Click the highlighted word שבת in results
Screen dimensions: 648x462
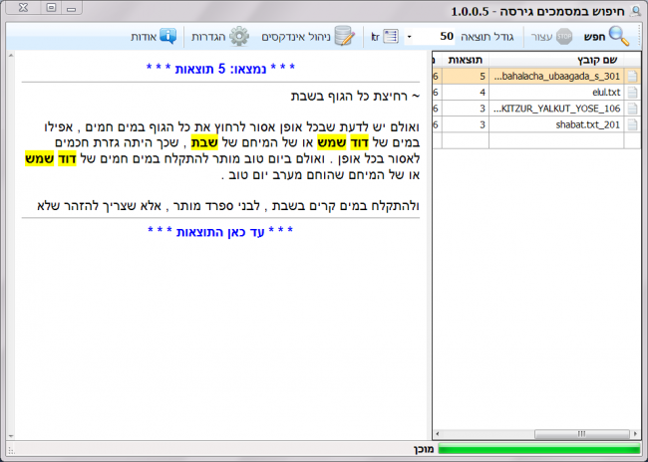coord(204,142)
